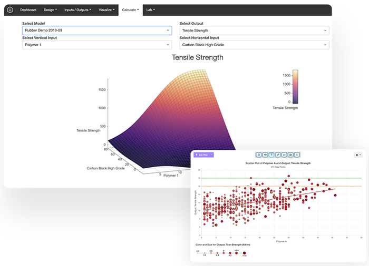369x266 pixels.
Task: Open the Calculate tab menu
Action: tap(130, 10)
